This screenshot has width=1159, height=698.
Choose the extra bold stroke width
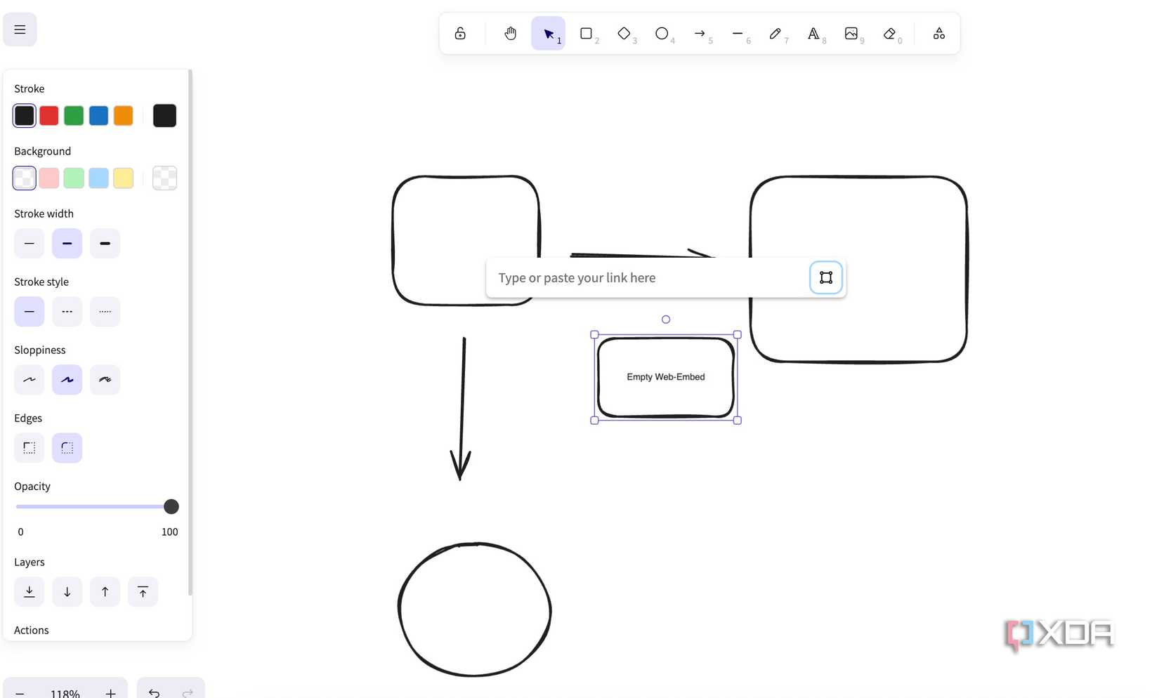(x=105, y=244)
